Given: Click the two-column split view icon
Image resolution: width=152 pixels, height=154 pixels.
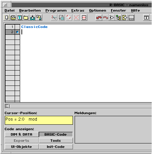Looking at the screenshot, I should tap(146, 18).
